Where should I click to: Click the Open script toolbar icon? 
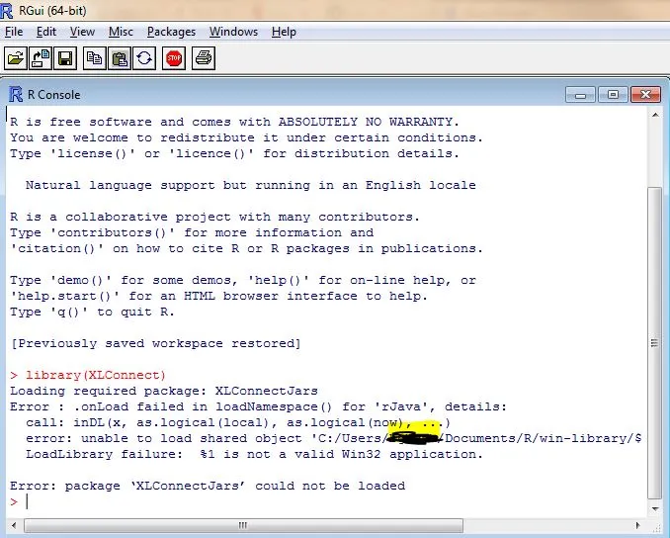coord(16,58)
